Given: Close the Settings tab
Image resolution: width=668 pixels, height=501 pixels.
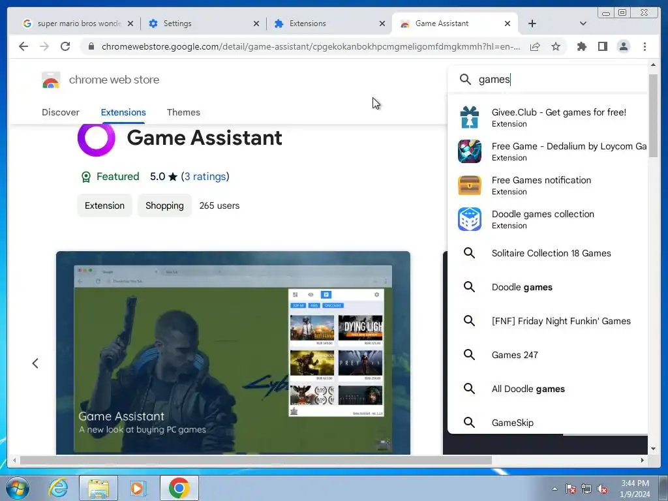Looking at the screenshot, I should (x=256, y=23).
